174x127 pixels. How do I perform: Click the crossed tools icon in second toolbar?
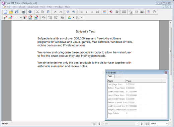click(x=63, y=18)
